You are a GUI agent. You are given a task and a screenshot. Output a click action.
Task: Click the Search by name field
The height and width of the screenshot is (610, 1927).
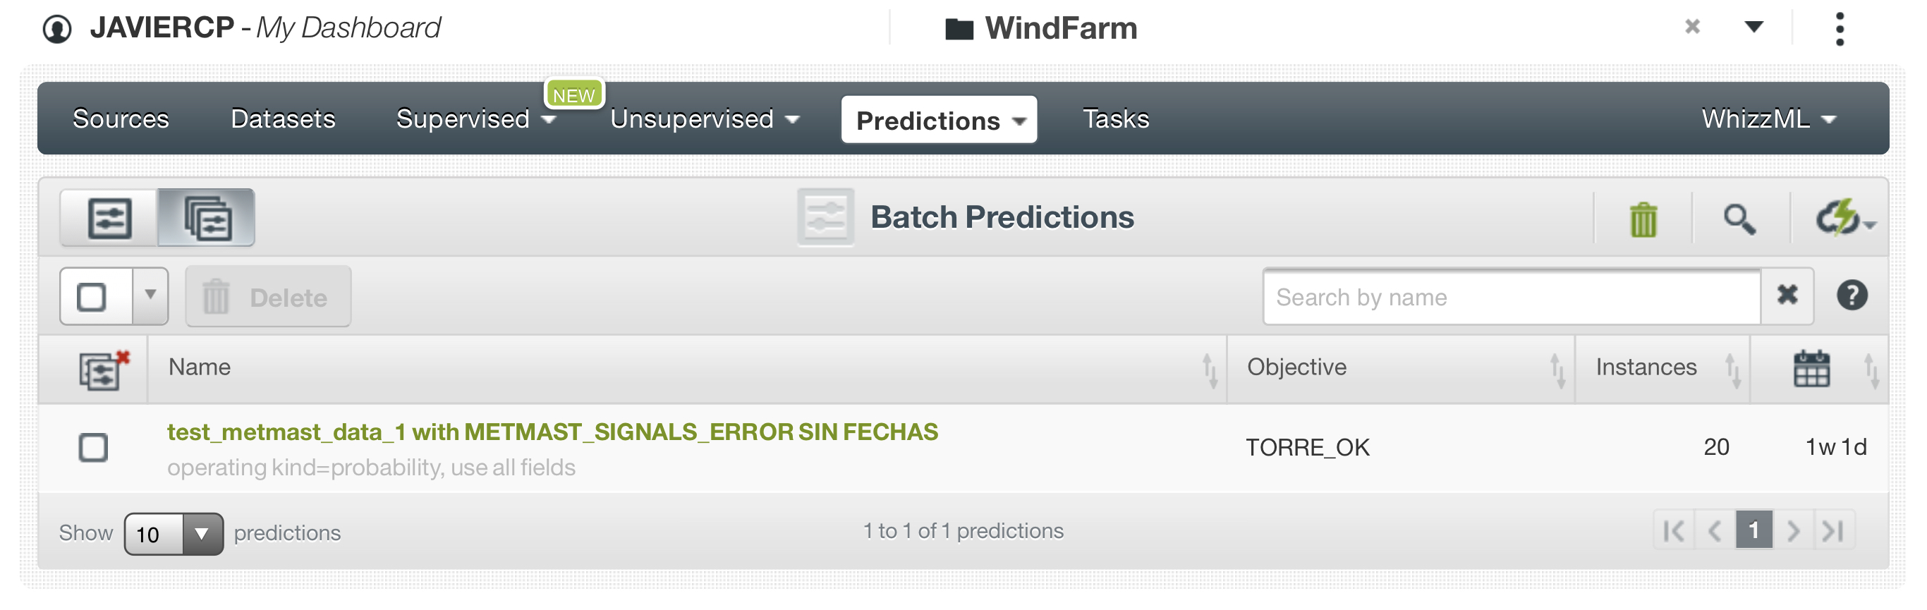click(1511, 298)
